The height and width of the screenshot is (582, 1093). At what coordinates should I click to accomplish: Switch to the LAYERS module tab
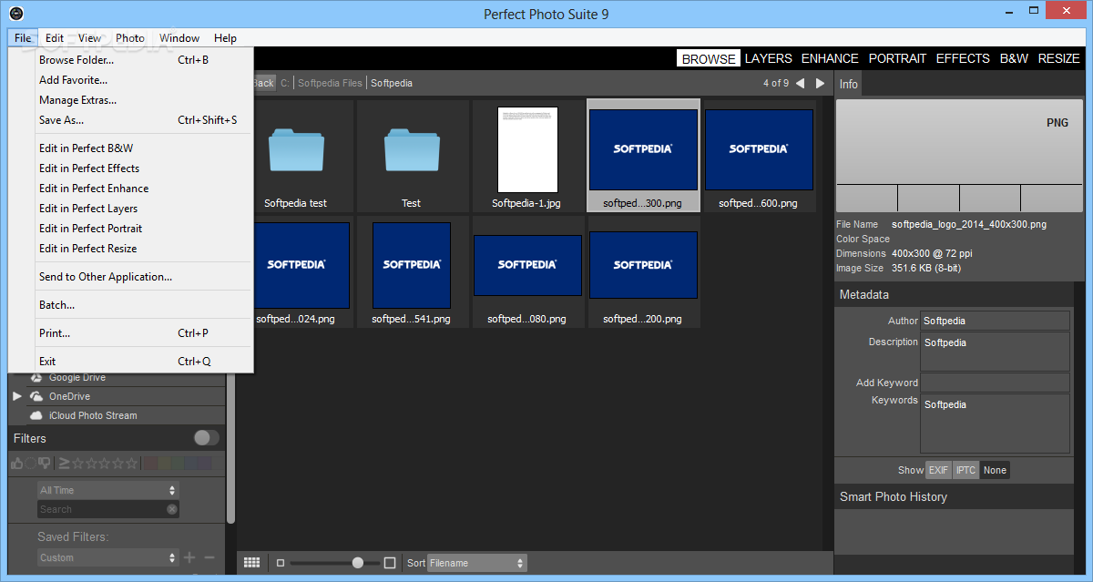click(x=769, y=58)
